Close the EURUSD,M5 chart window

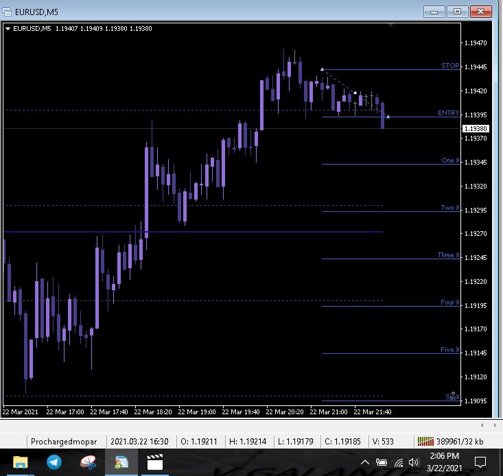click(480, 12)
